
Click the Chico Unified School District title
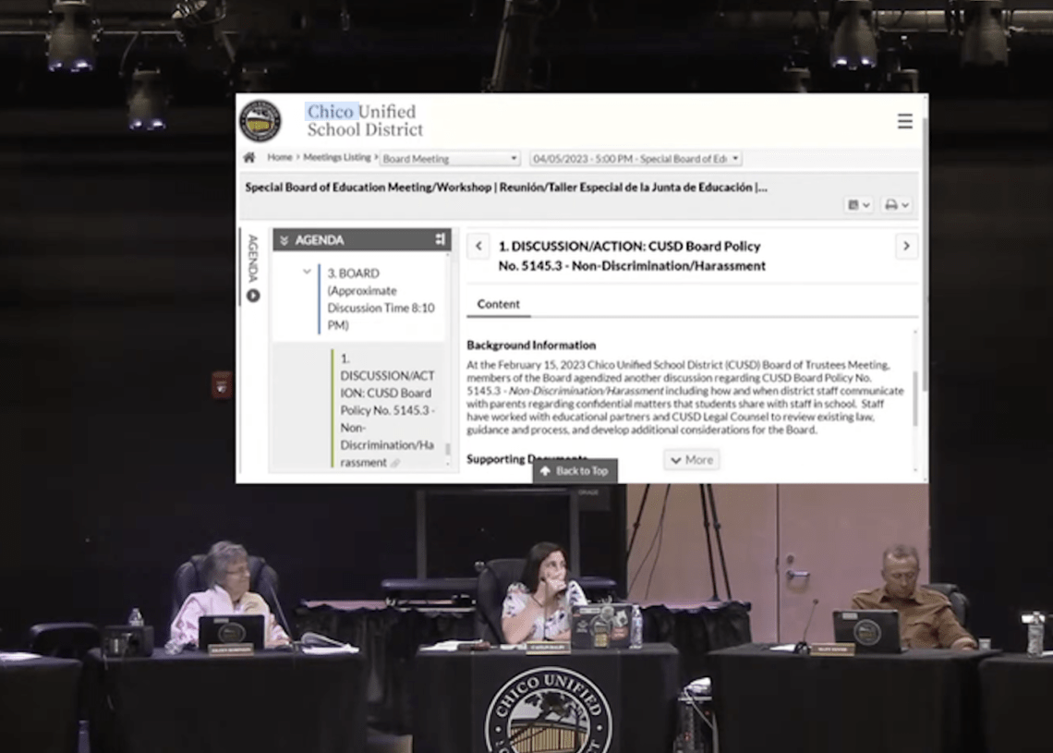(365, 121)
